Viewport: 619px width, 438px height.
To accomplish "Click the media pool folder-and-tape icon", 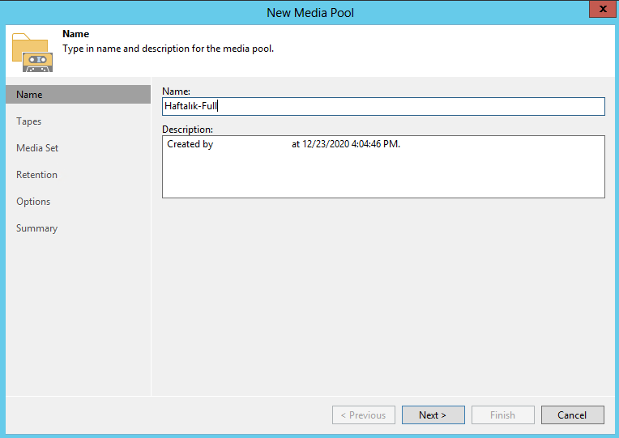I will [32, 53].
